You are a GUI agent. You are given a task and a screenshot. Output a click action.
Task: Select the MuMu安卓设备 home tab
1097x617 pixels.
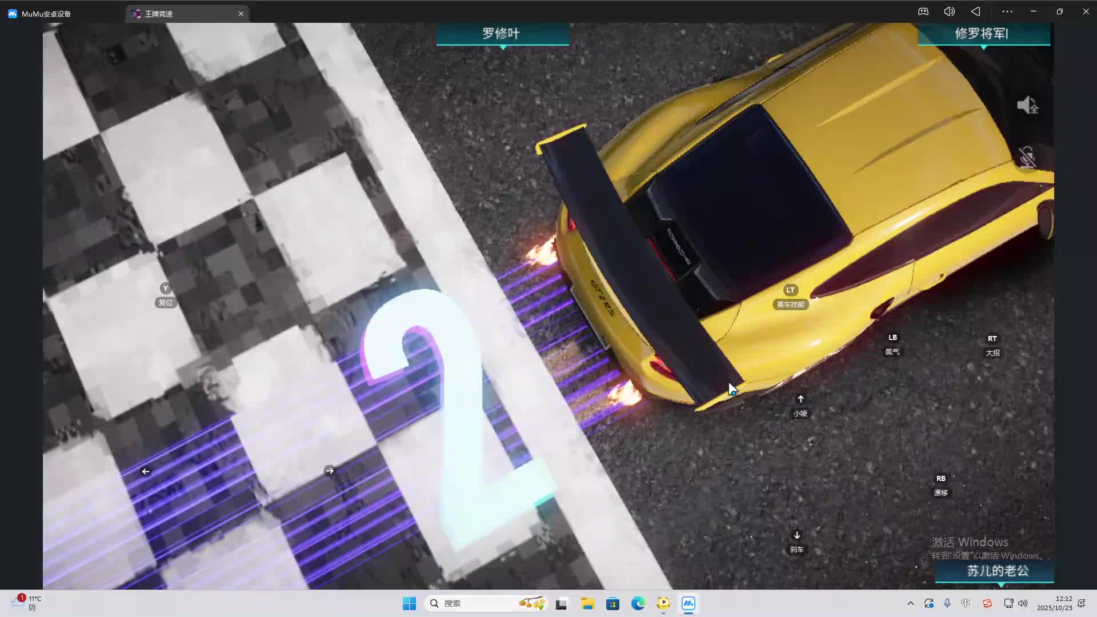46,14
